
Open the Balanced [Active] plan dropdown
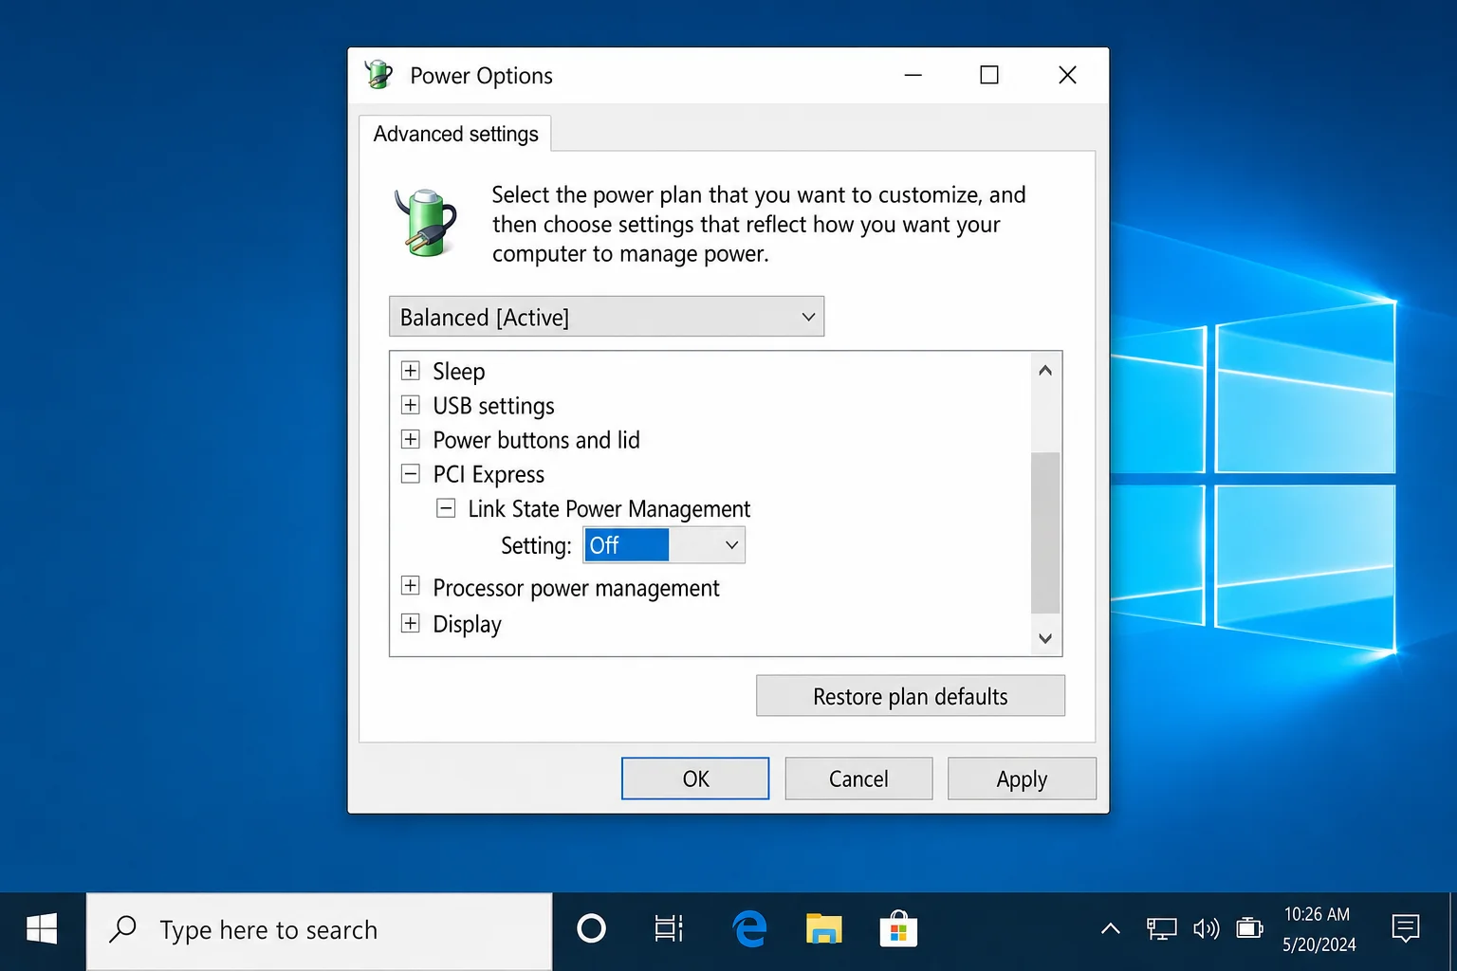pos(606,317)
